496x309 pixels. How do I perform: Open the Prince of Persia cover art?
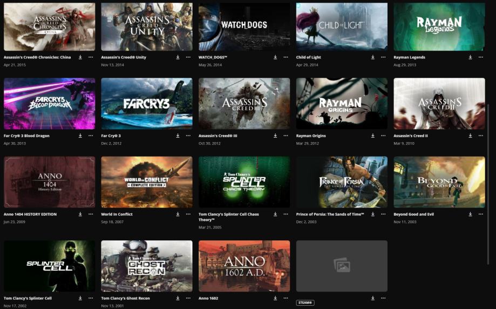tap(342, 182)
